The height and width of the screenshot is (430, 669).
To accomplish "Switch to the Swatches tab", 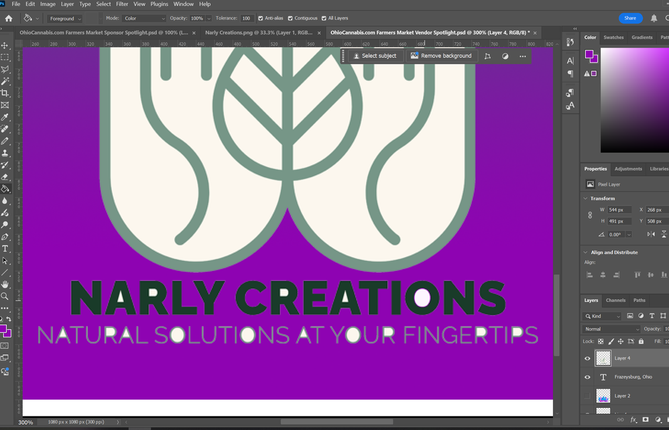I will tap(613, 37).
